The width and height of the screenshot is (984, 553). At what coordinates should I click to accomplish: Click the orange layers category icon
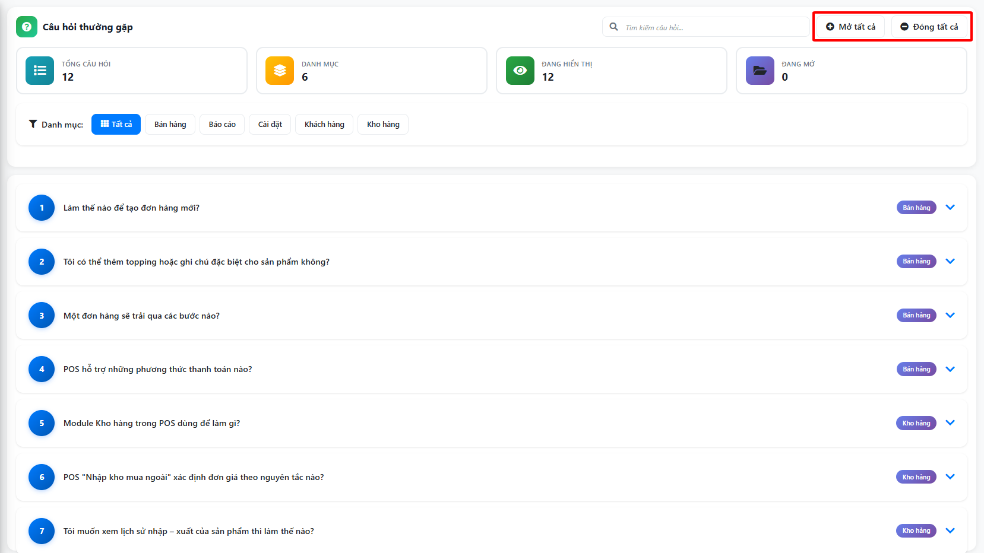point(280,71)
